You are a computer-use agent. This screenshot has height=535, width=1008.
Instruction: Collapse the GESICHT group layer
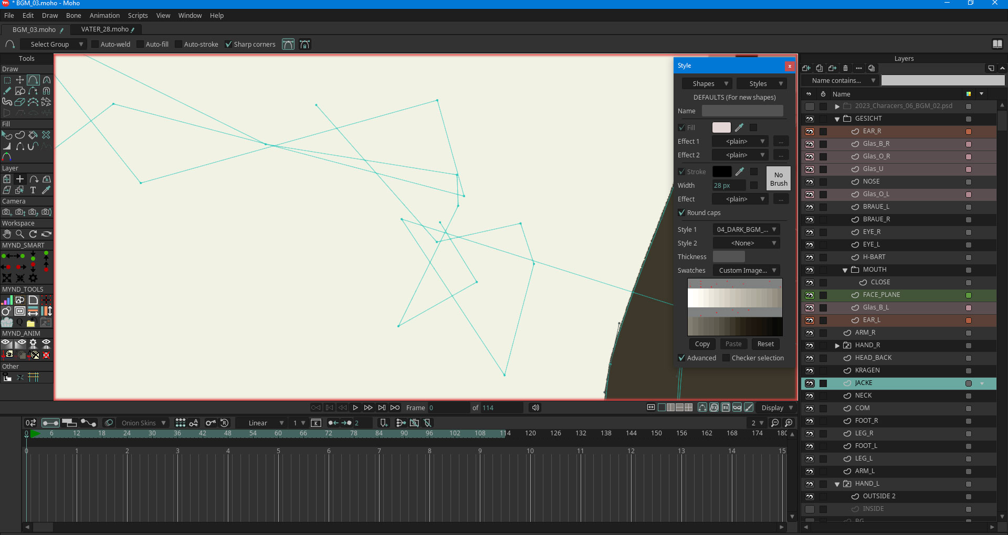(837, 119)
